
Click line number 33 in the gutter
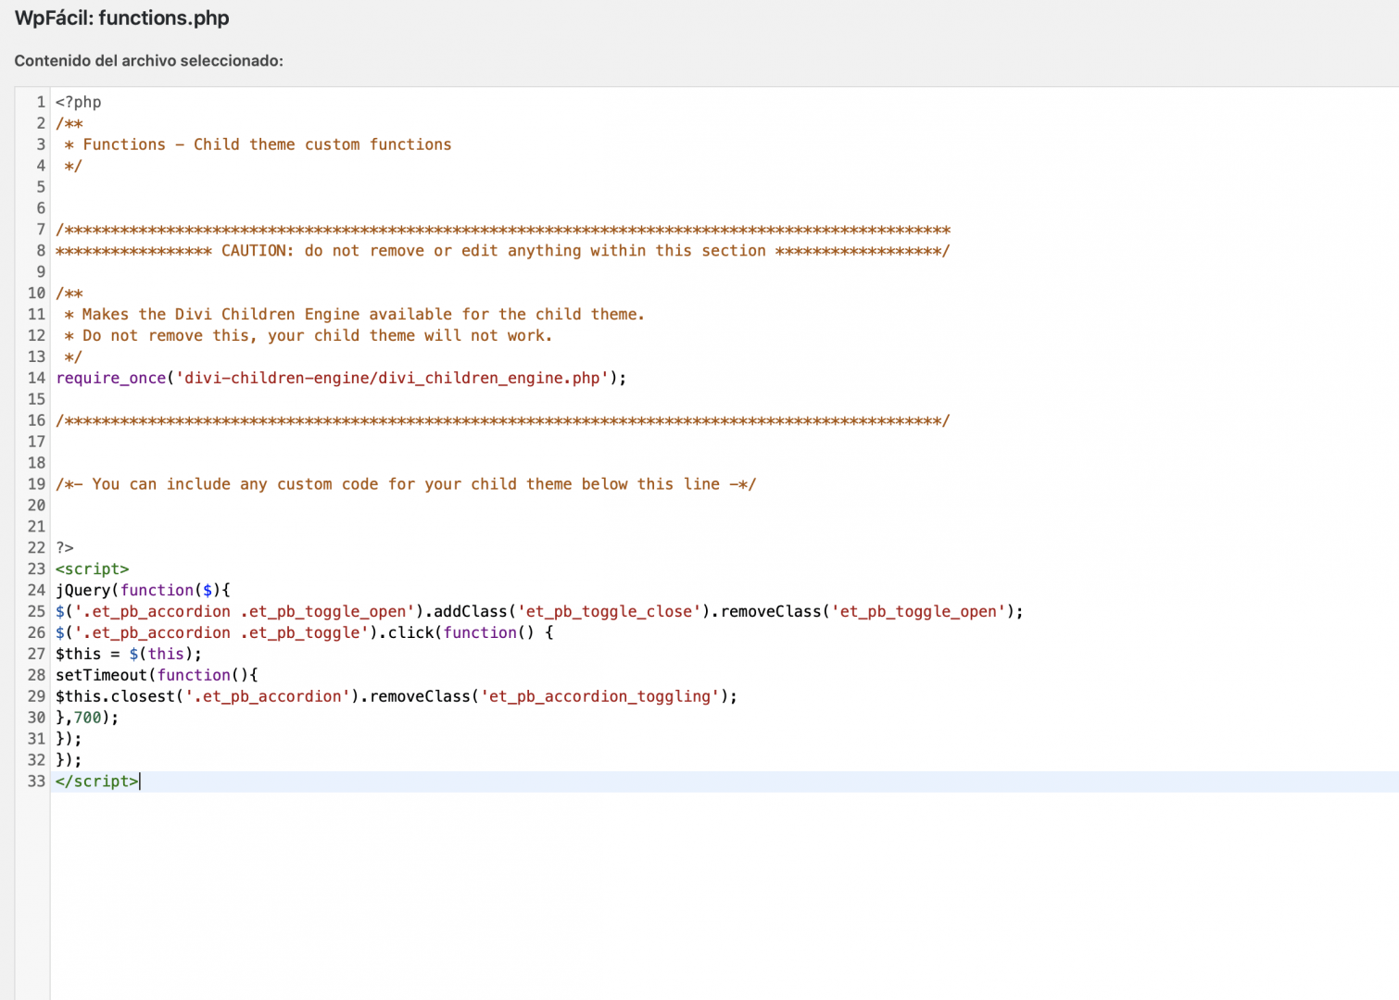pyautogui.click(x=36, y=781)
